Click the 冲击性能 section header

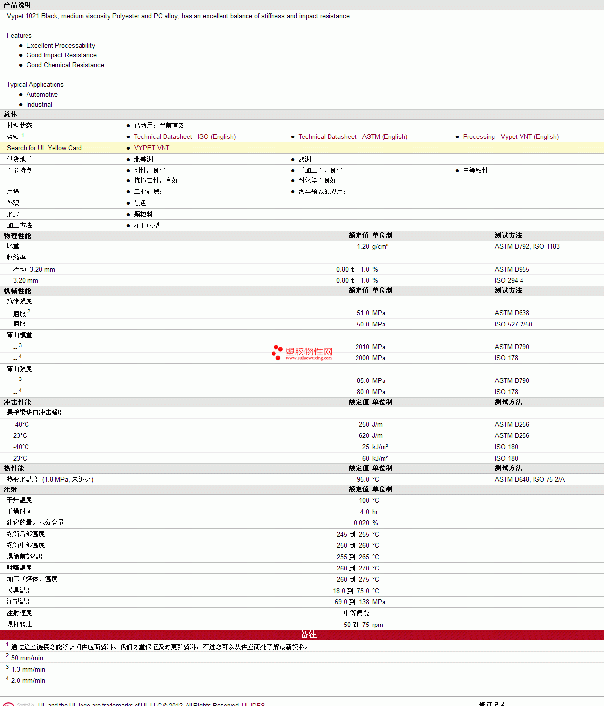[x=18, y=402]
